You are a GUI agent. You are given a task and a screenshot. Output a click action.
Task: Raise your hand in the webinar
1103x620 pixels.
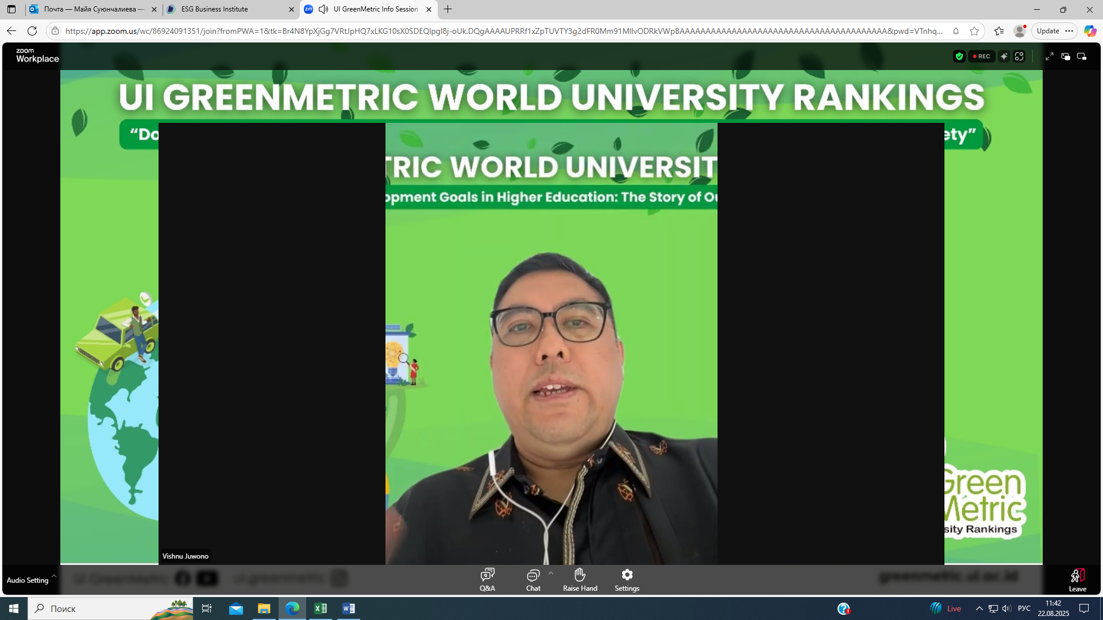pyautogui.click(x=580, y=579)
